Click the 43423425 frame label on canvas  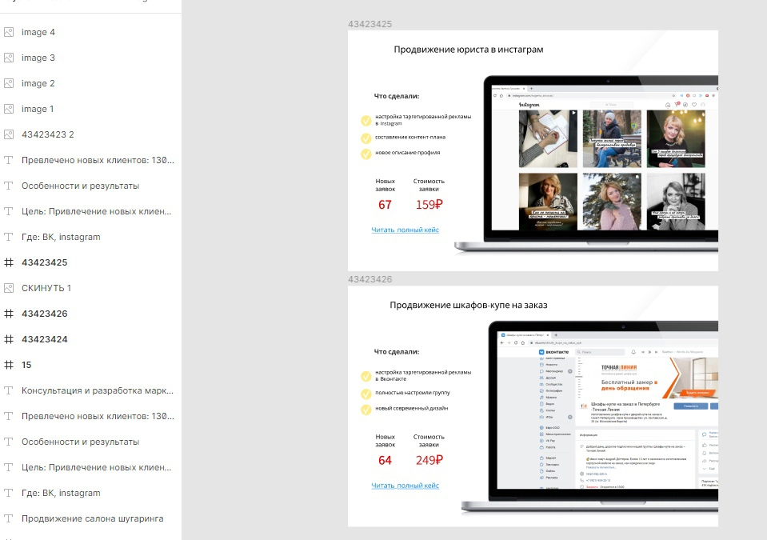coord(370,24)
